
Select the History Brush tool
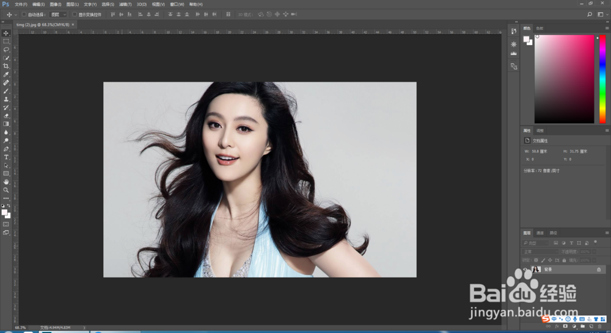point(6,107)
